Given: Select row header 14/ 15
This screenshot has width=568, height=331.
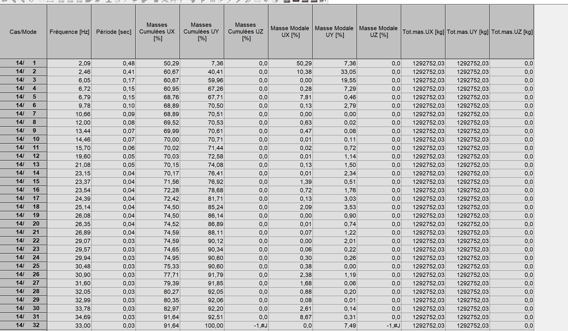Looking at the screenshot, I should [23, 182].
